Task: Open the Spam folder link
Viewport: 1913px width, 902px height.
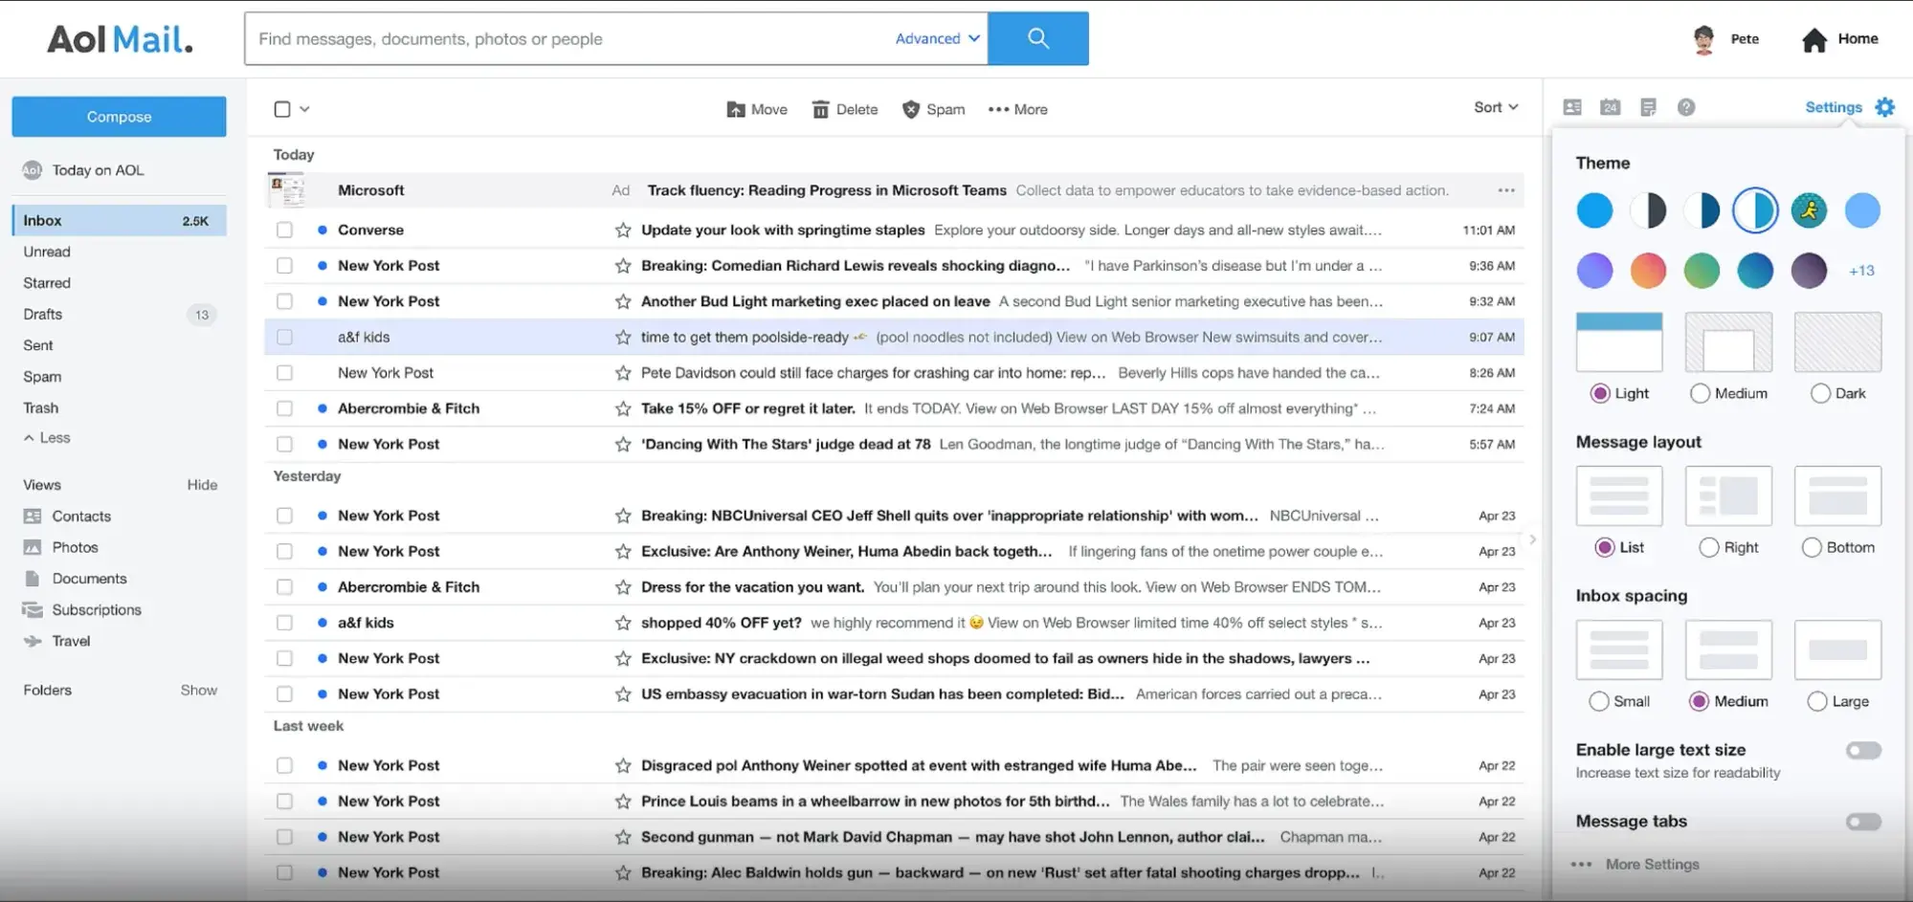Action: coord(42,377)
